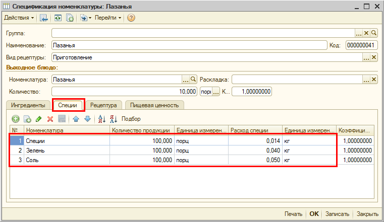Search the Группа field with magnifier icon

[374, 33]
